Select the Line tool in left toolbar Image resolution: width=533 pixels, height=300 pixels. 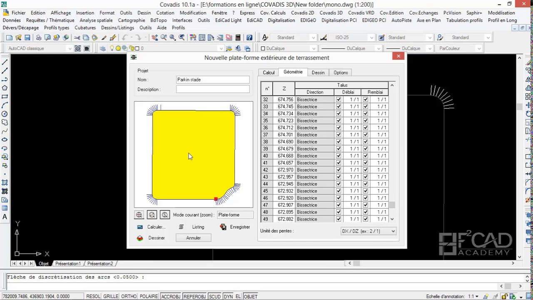(5, 62)
